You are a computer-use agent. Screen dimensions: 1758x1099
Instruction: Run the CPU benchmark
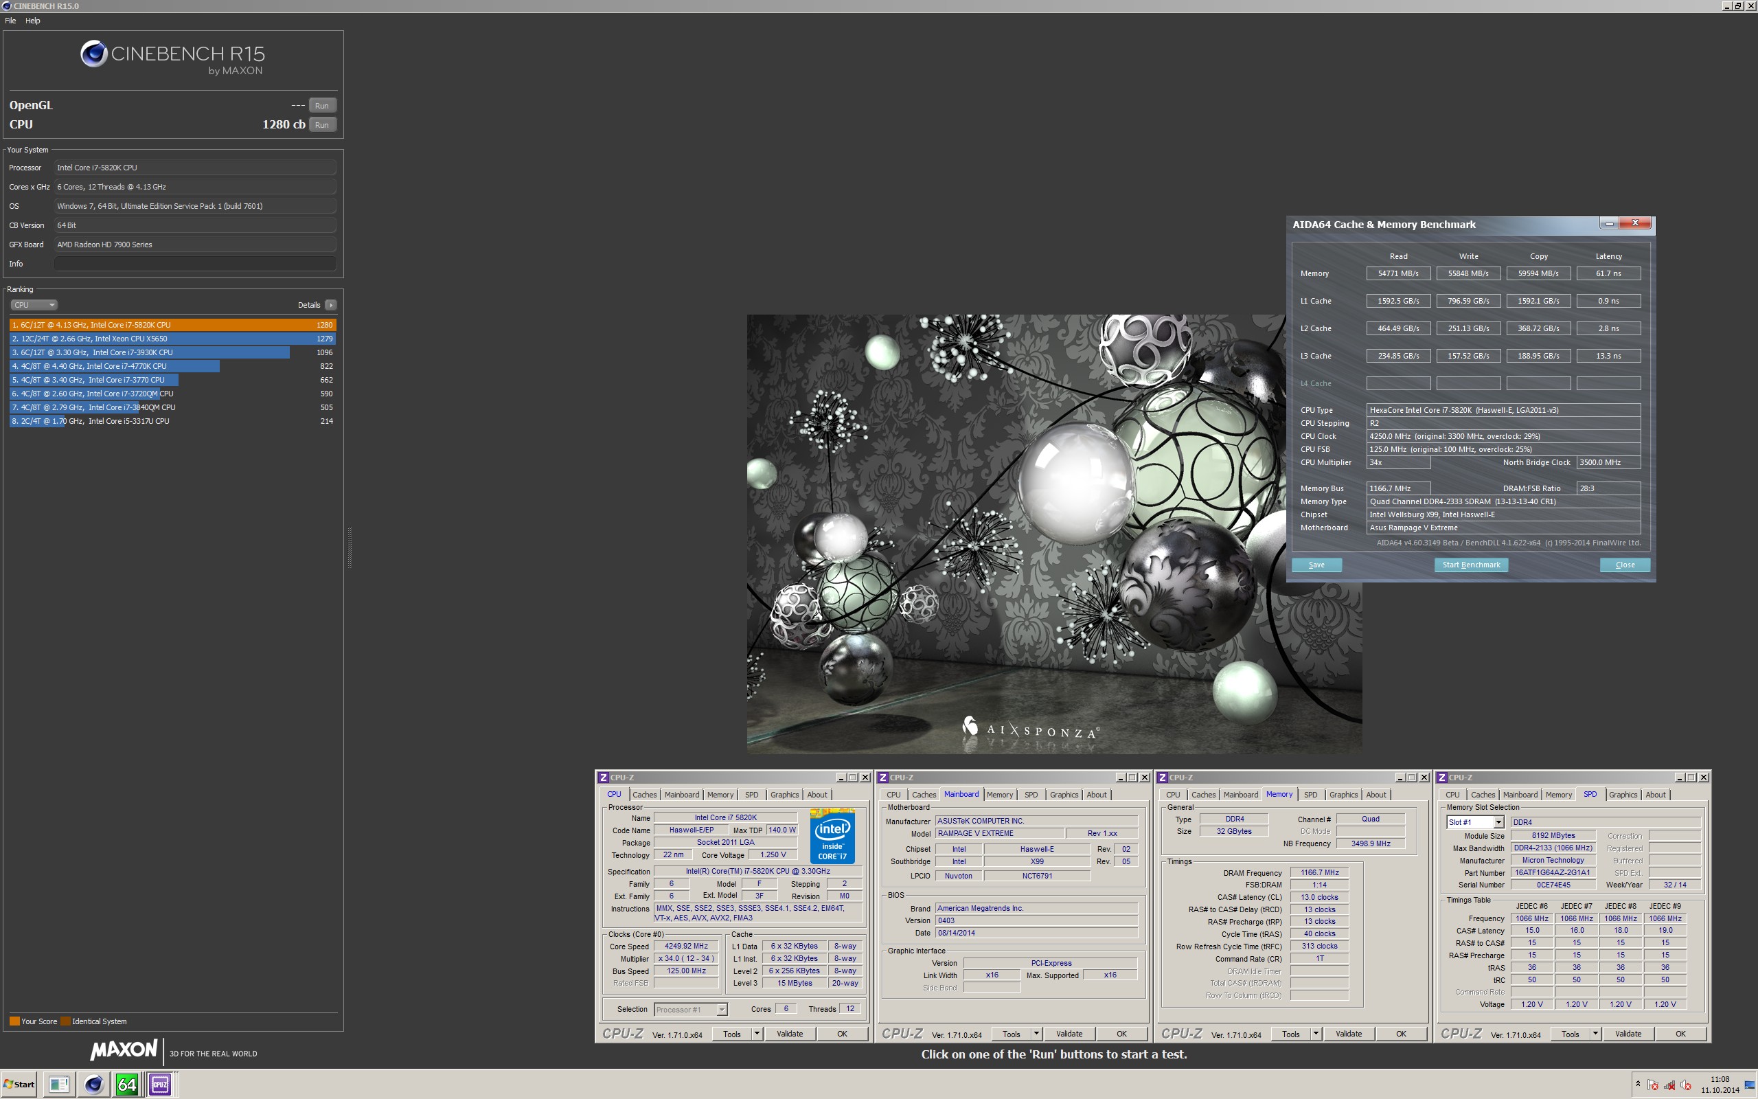322,124
